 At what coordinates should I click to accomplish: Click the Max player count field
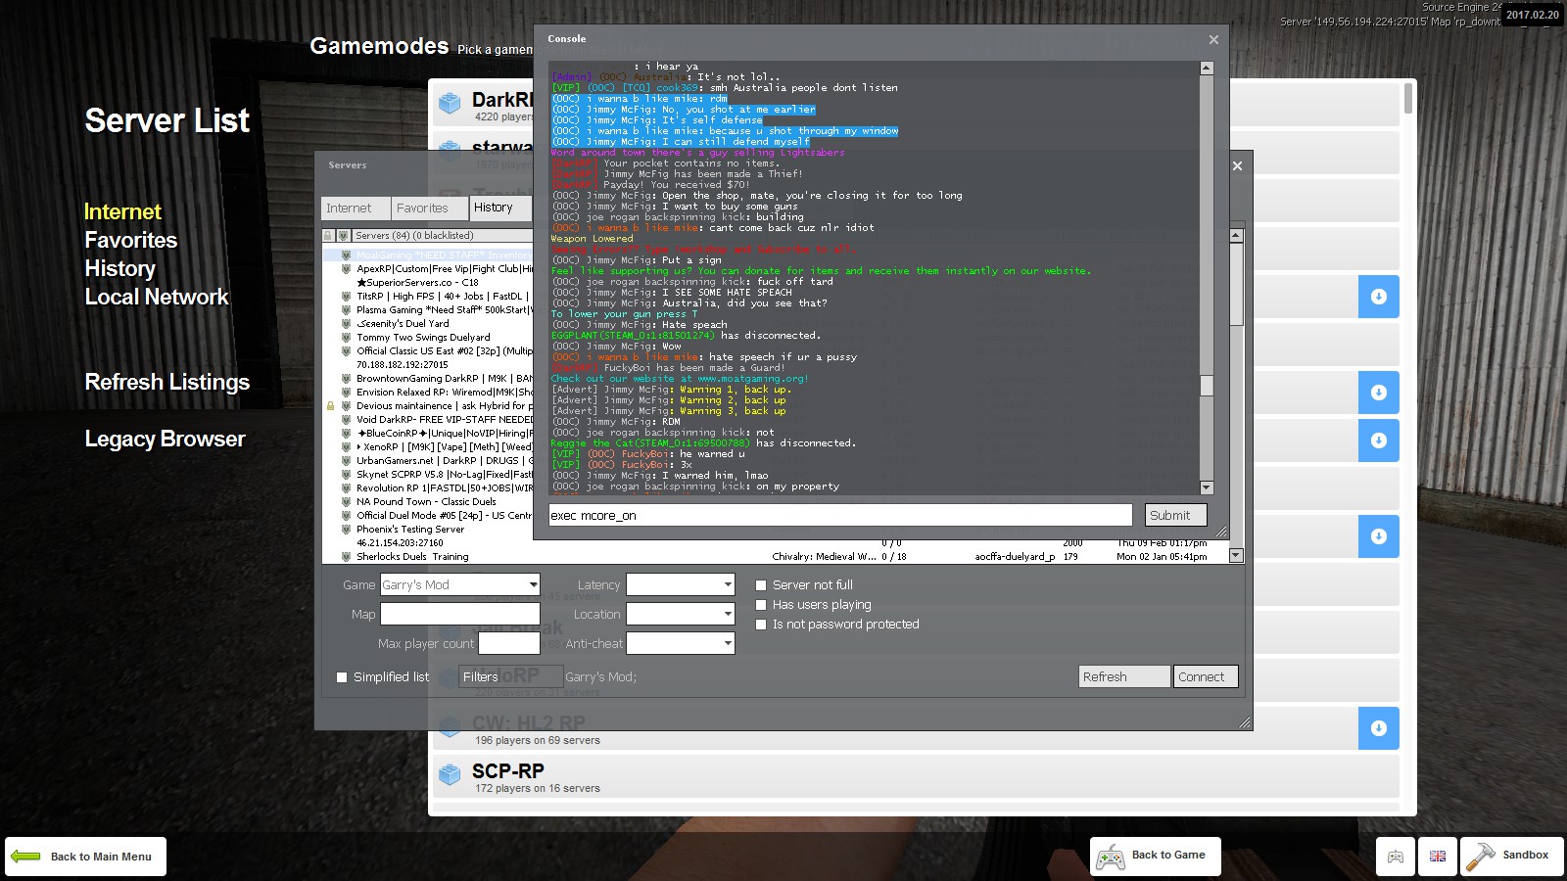click(509, 644)
